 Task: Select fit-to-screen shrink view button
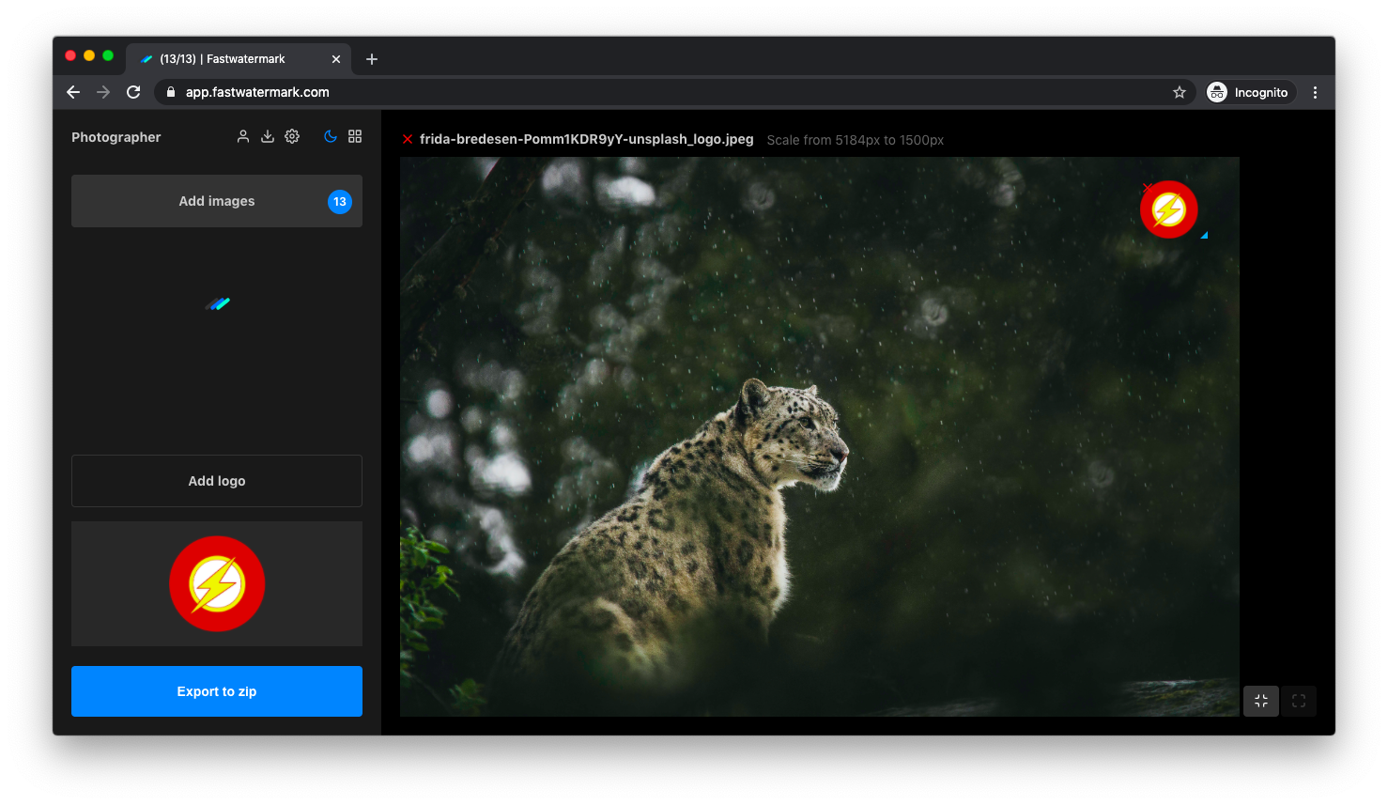pyautogui.click(x=1261, y=701)
